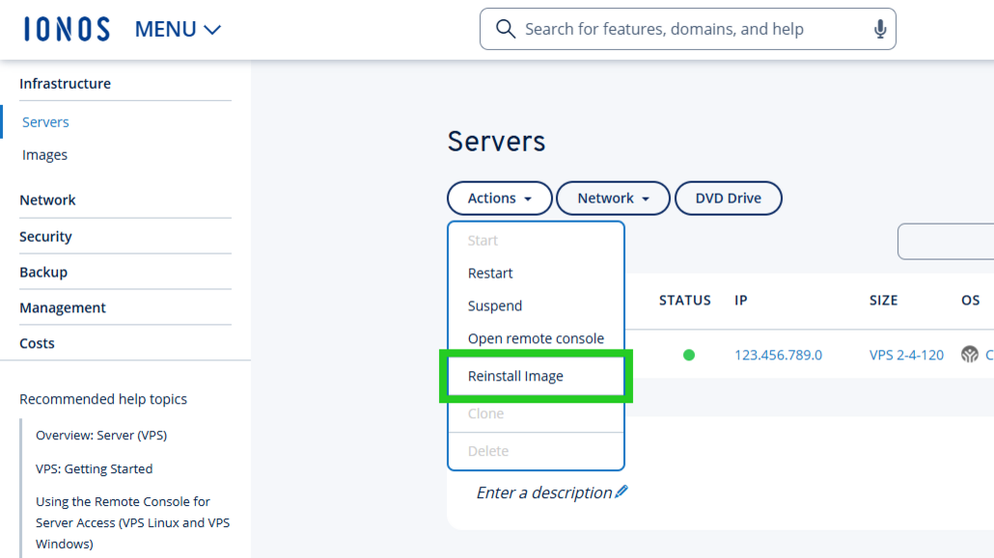The width and height of the screenshot is (994, 558).
Task: Expand the Backup sidebar section
Action: (x=43, y=272)
